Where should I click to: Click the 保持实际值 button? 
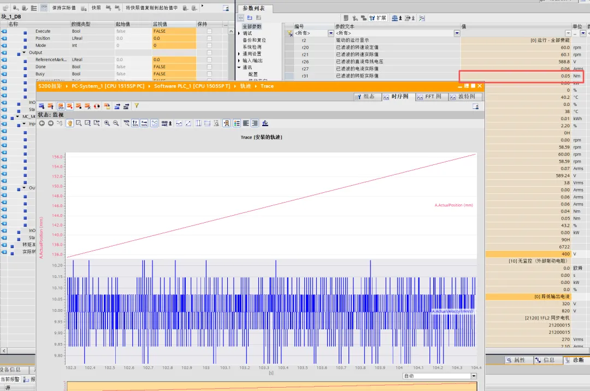[64, 8]
